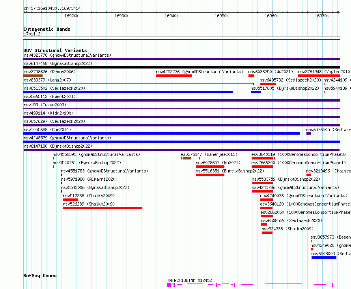
Task: Click the nsv4323776 gnomADStructuralVariants label
Action: pos(67,55)
